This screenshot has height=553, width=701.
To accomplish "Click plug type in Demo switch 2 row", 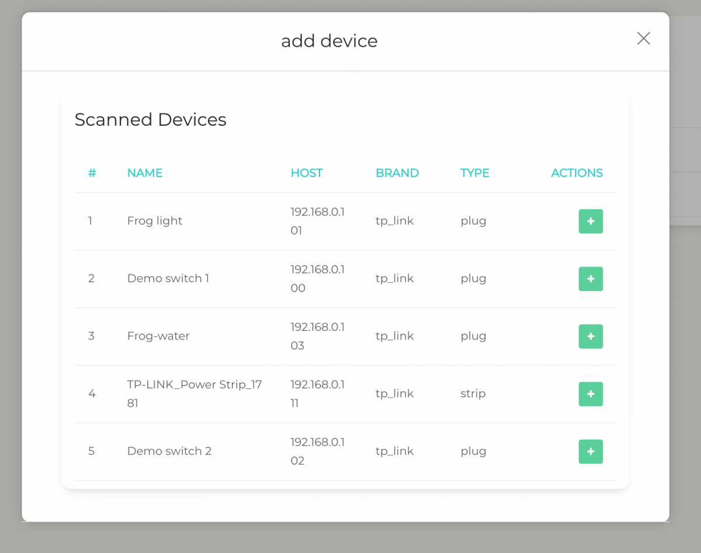I will click(x=474, y=451).
